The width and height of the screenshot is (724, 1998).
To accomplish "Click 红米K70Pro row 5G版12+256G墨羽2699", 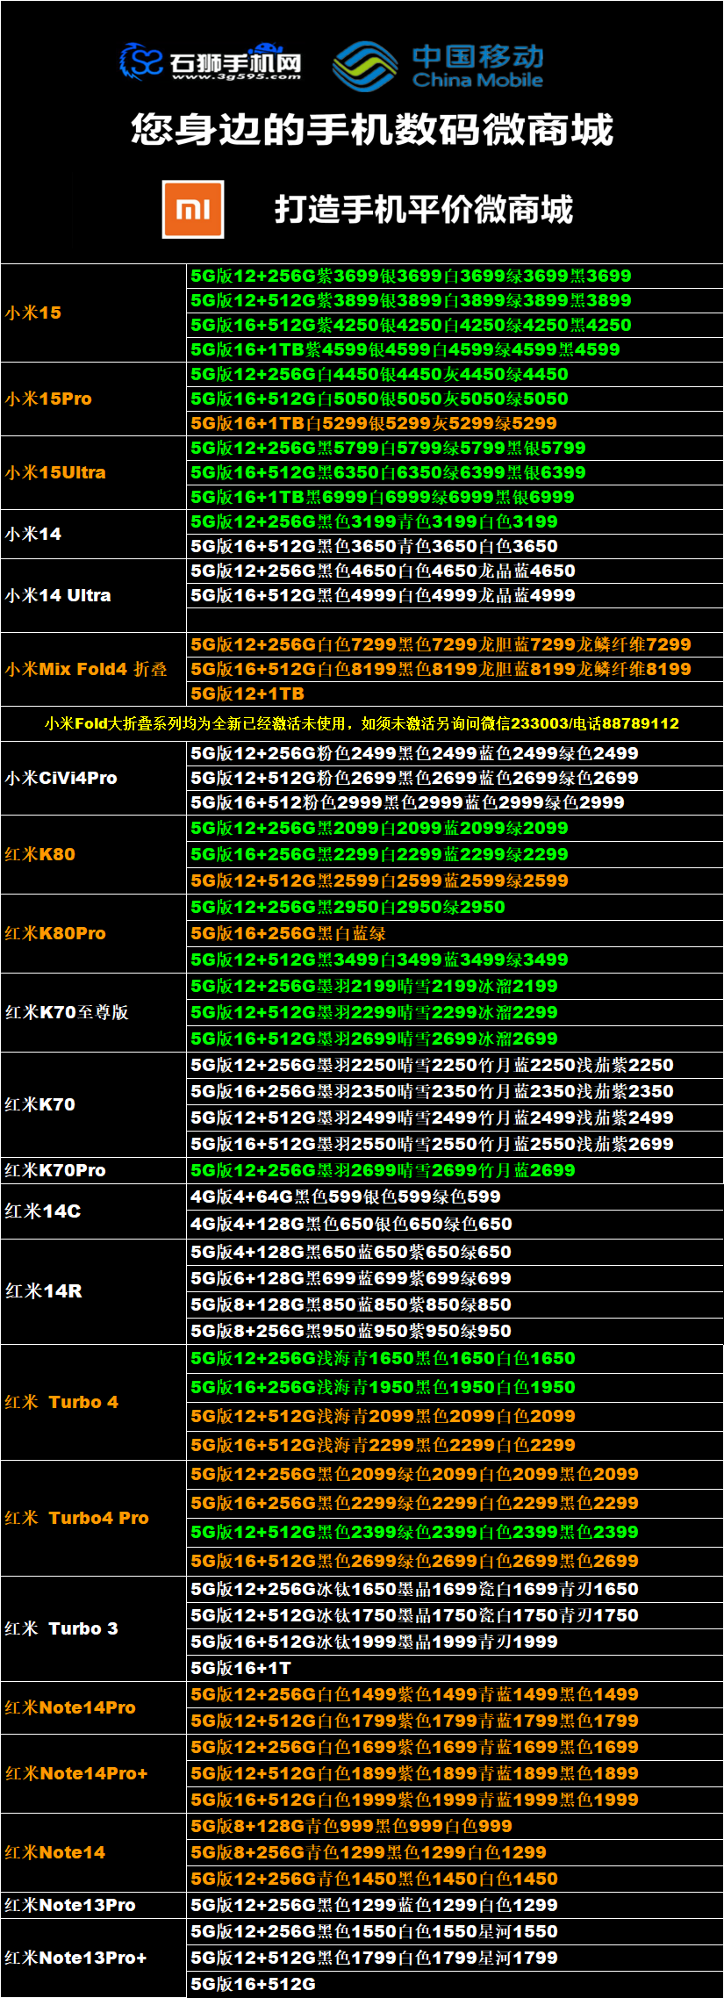I will tap(455, 1170).
